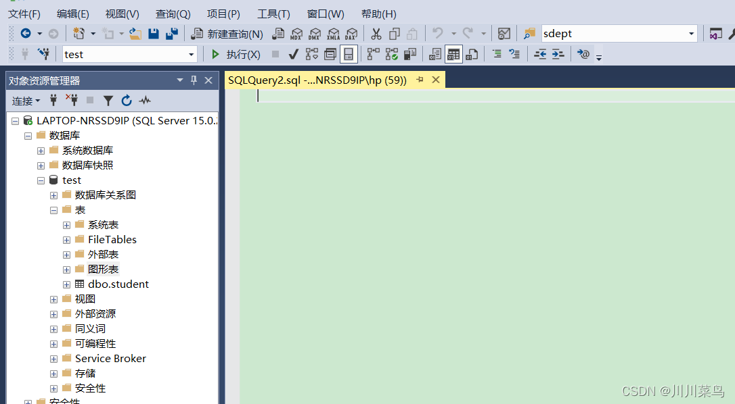
Task: Expand the 可编程性 folder
Action: click(54, 344)
